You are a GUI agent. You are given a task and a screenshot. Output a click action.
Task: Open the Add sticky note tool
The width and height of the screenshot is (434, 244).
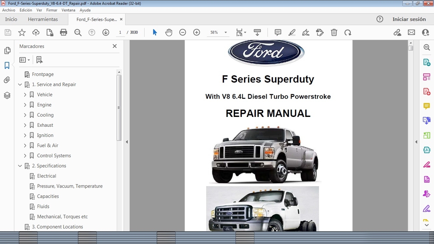click(278, 32)
